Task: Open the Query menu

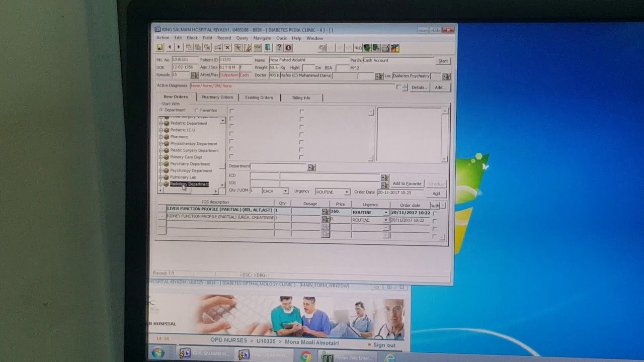Action: [242, 38]
